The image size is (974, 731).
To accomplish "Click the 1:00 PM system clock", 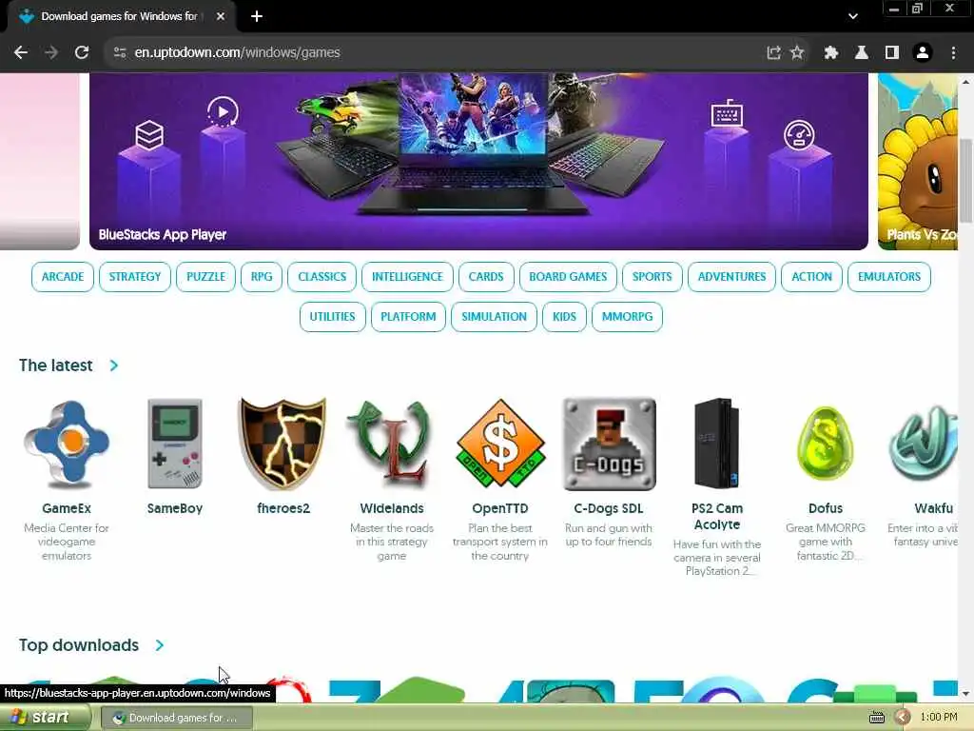I will (939, 718).
